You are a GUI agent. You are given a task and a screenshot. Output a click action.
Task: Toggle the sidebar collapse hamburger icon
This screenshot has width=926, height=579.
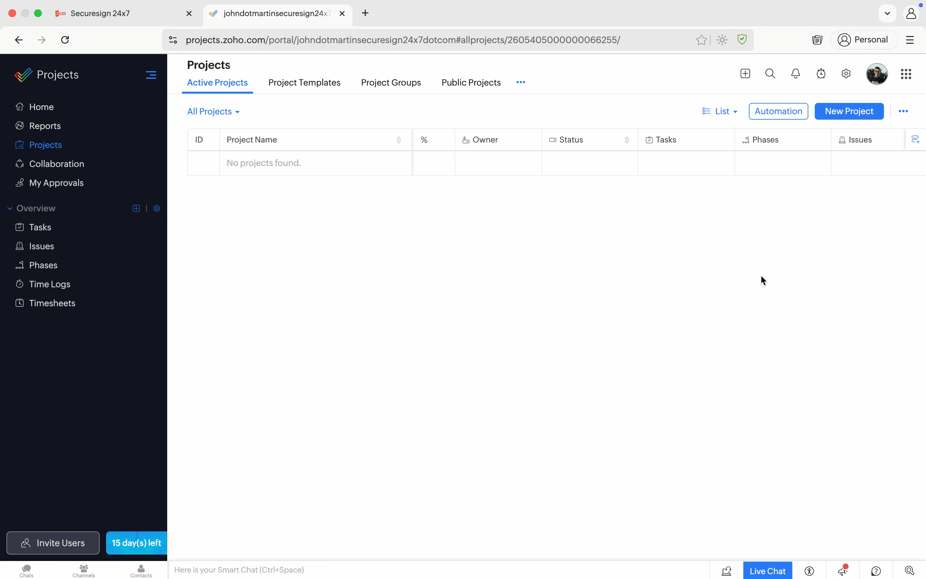coord(151,75)
